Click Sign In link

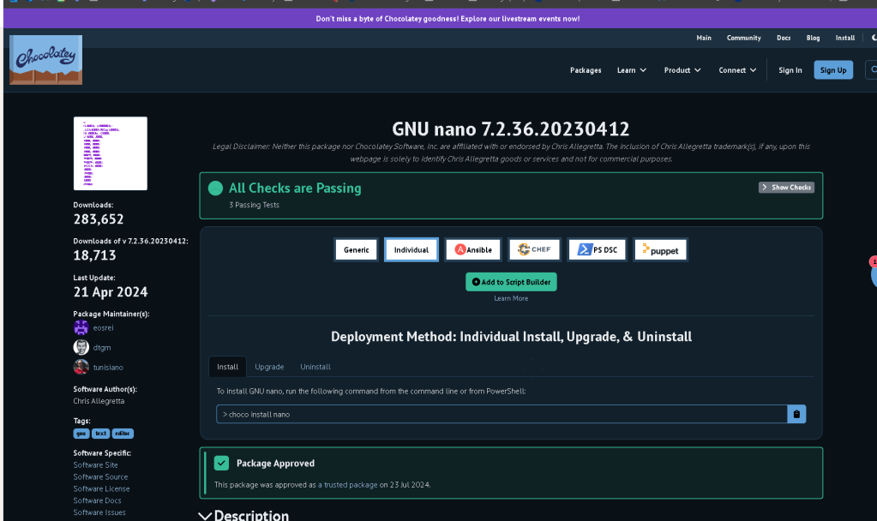(790, 70)
